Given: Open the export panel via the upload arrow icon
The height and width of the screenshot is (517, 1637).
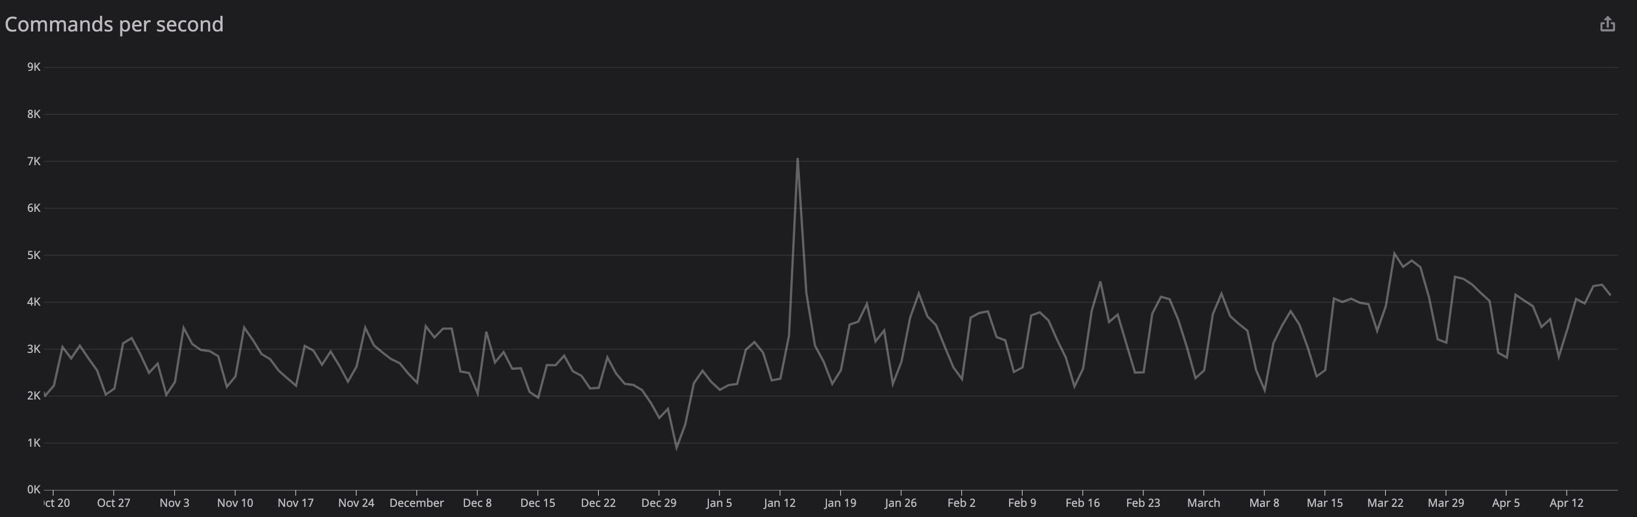Looking at the screenshot, I should (x=1608, y=24).
